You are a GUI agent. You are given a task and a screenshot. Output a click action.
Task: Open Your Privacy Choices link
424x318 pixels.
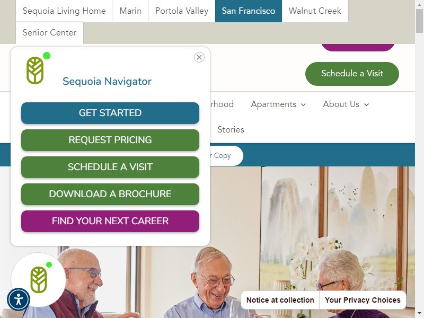coord(363,300)
